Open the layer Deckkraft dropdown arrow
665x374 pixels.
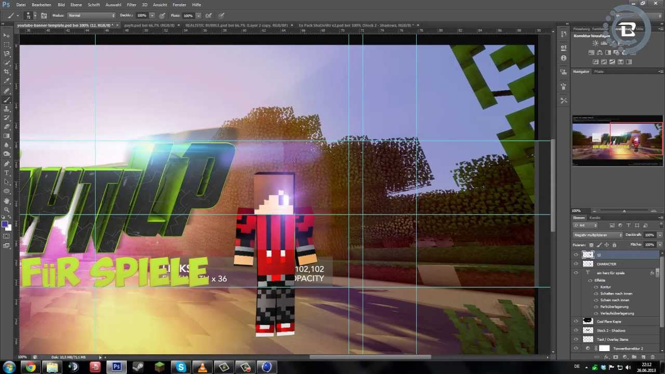(660, 235)
